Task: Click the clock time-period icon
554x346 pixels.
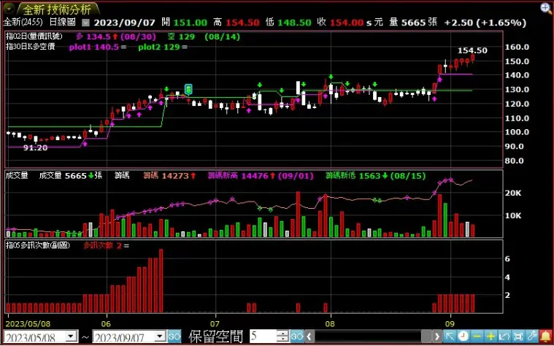Action: pyautogui.click(x=463, y=336)
